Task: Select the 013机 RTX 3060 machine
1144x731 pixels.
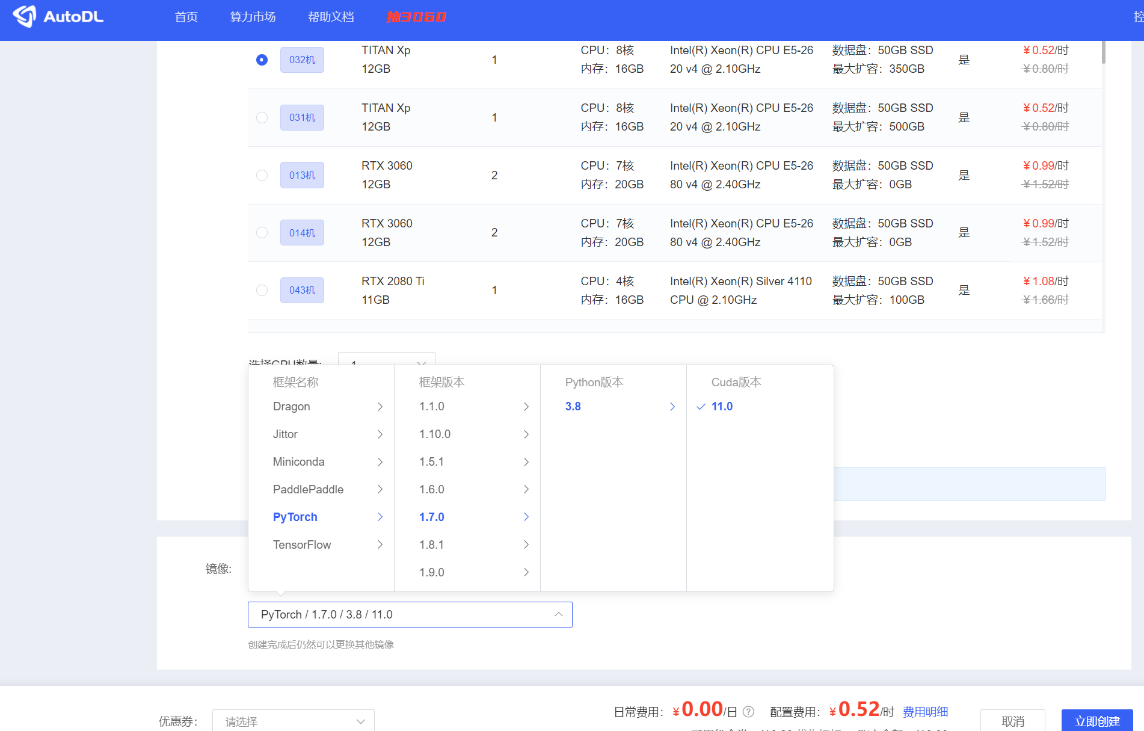Action: pos(262,175)
